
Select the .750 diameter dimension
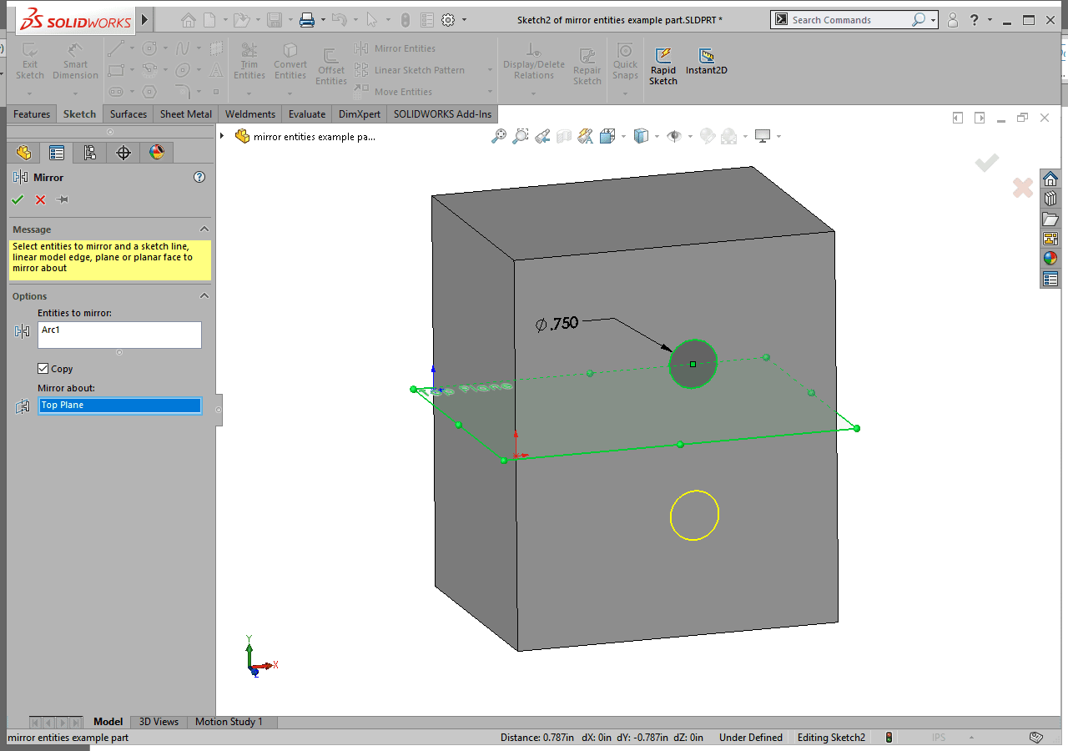pyautogui.click(x=557, y=324)
